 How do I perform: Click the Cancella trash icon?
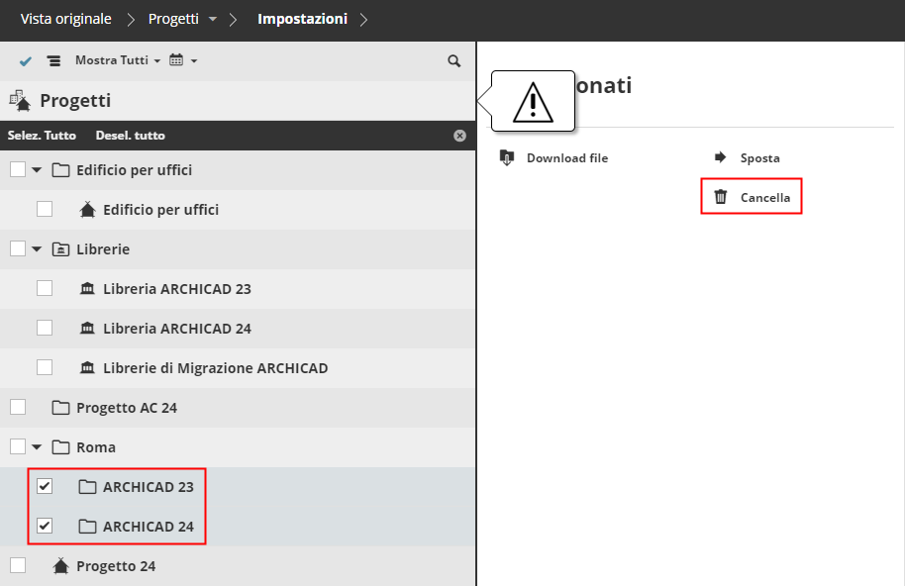(x=721, y=197)
